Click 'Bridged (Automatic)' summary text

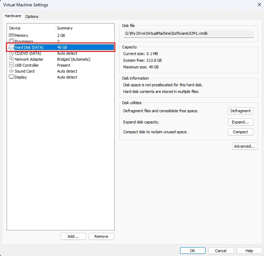[74, 59]
